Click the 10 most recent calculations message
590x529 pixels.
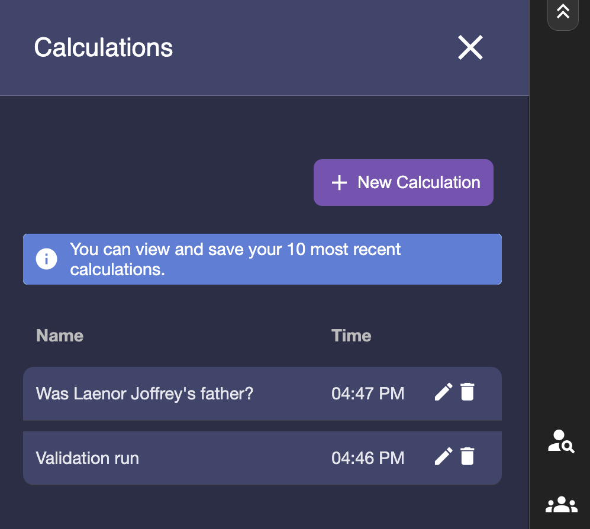click(235, 259)
